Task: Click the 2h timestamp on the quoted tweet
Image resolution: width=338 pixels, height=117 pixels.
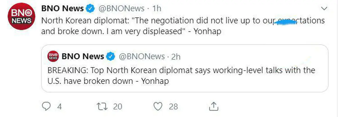Action: click(176, 57)
